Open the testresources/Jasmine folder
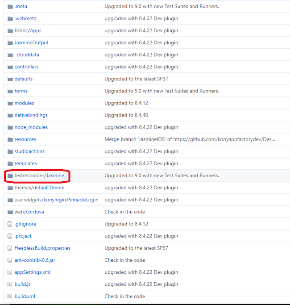 click(x=39, y=175)
